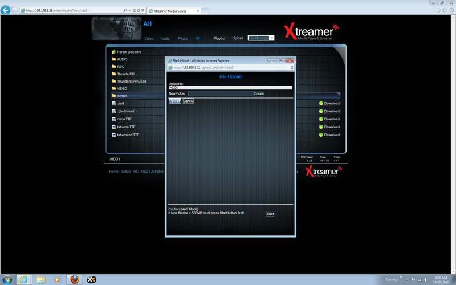Open the Favorites star icon at top right

[x=445, y=10]
